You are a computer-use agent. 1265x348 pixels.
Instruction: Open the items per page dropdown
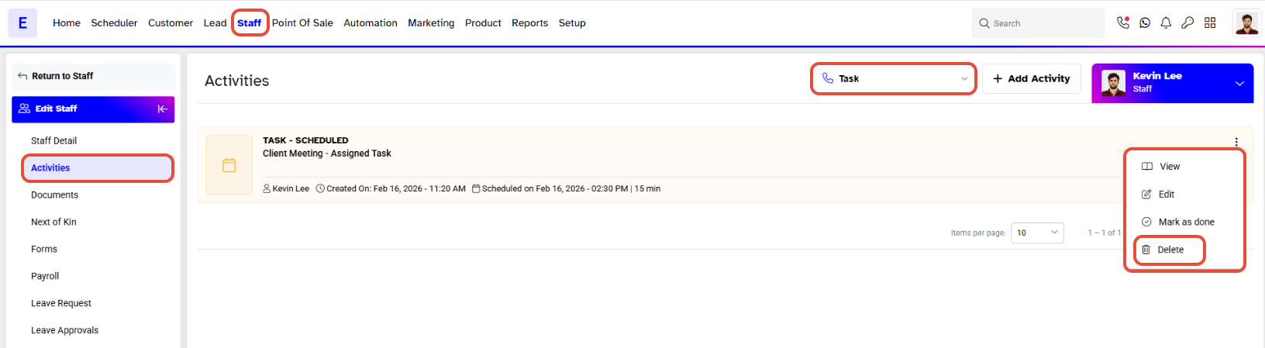(x=1037, y=233)
